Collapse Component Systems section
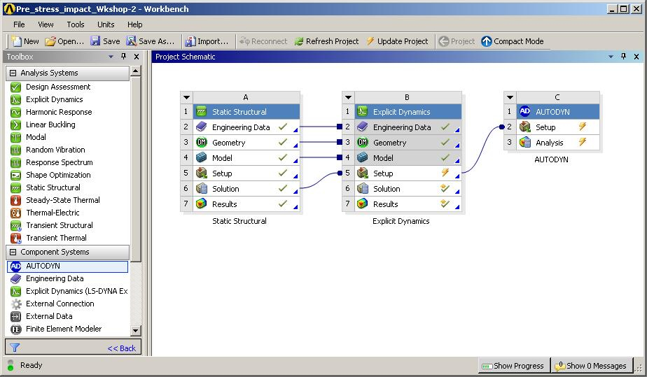647x377 pixels. pos(13,252)
